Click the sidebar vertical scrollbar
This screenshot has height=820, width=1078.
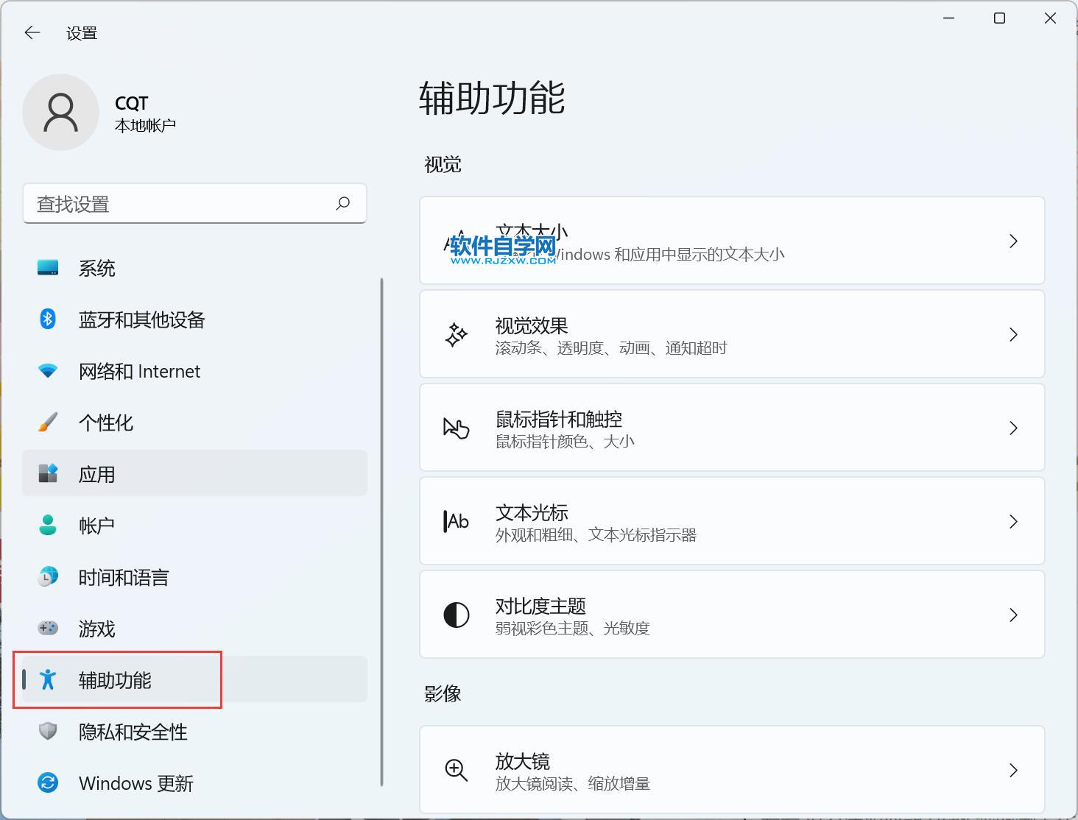click(x=381, y=531)
